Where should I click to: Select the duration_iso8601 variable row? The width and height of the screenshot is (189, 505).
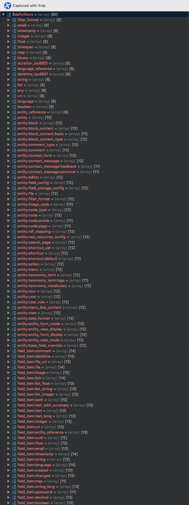click(32, 63)
